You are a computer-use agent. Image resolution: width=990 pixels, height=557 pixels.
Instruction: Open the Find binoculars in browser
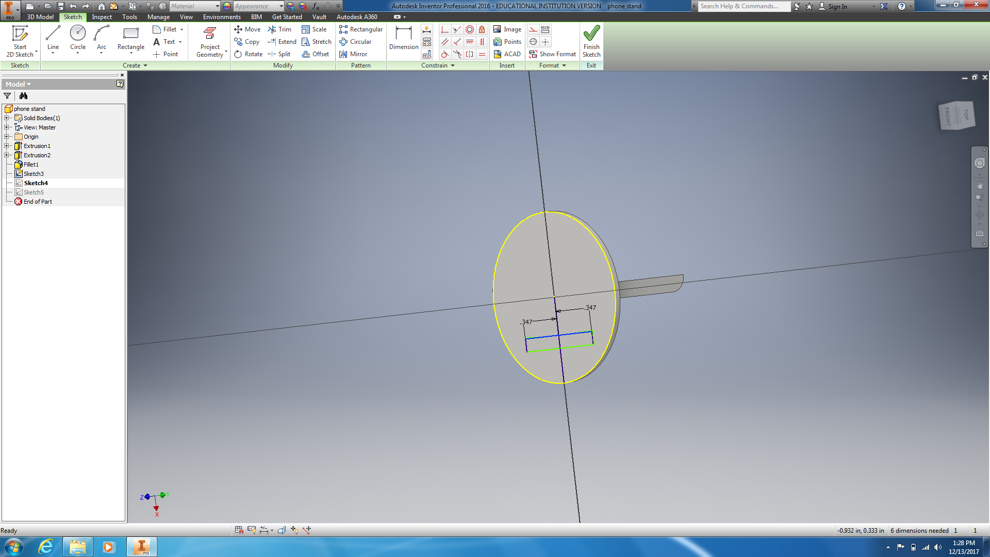coord(23,96)
